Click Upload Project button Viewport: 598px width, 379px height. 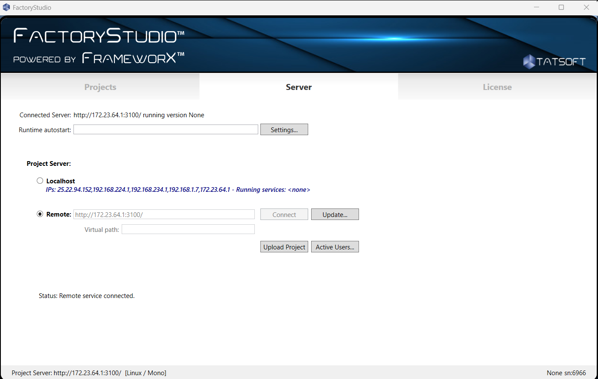point(284,247)
